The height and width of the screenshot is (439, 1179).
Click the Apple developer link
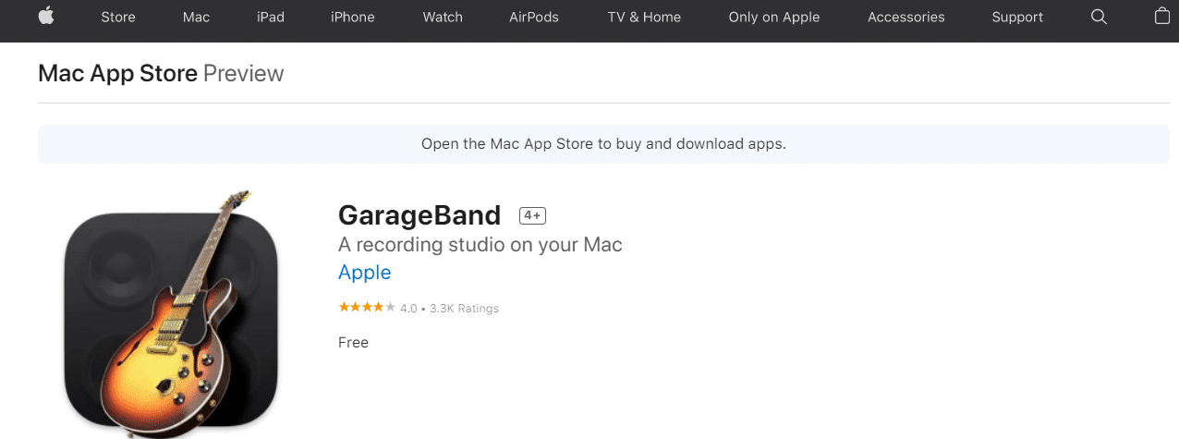click(x=365, y=273)
